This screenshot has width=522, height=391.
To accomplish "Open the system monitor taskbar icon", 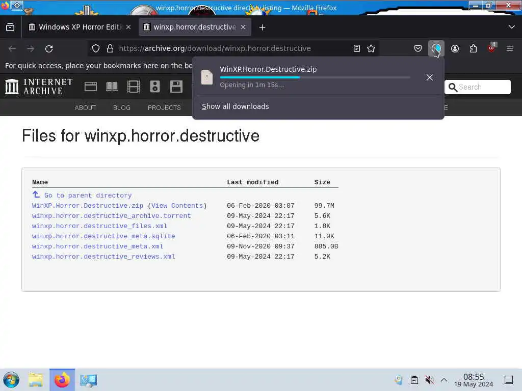I will (89, 380).
